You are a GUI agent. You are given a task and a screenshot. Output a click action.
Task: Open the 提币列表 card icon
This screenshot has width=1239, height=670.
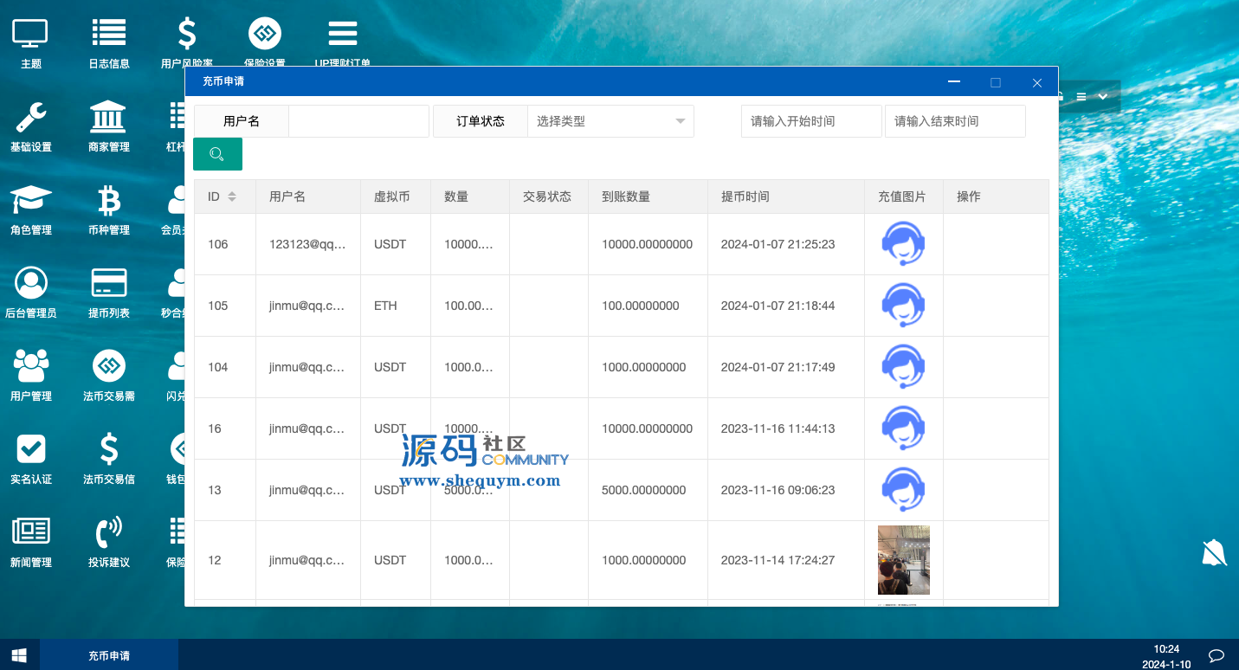(108, 283)
